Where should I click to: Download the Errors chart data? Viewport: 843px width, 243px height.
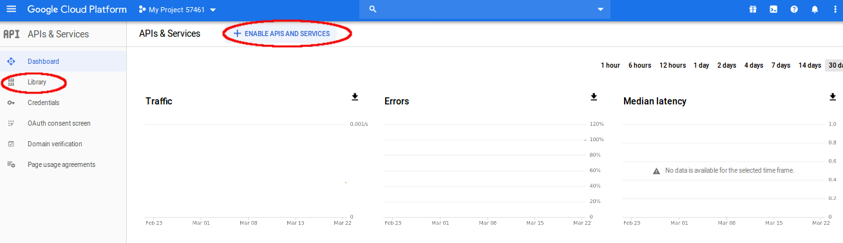(x=594, y=97)
